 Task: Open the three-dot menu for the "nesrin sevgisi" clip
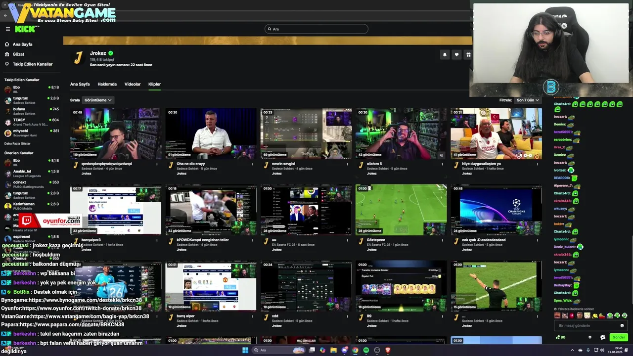click(347, 164)
